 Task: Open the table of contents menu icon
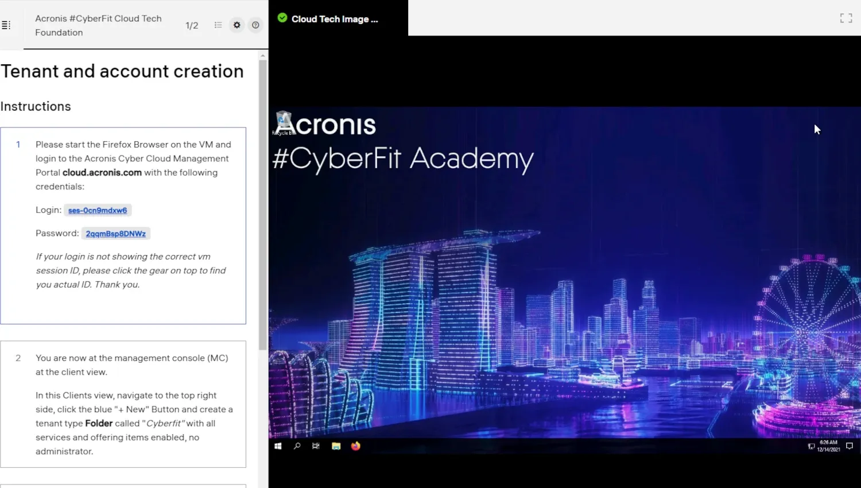pos(6,25)
